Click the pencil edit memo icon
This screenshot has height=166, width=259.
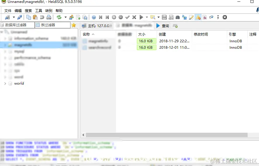191,17
